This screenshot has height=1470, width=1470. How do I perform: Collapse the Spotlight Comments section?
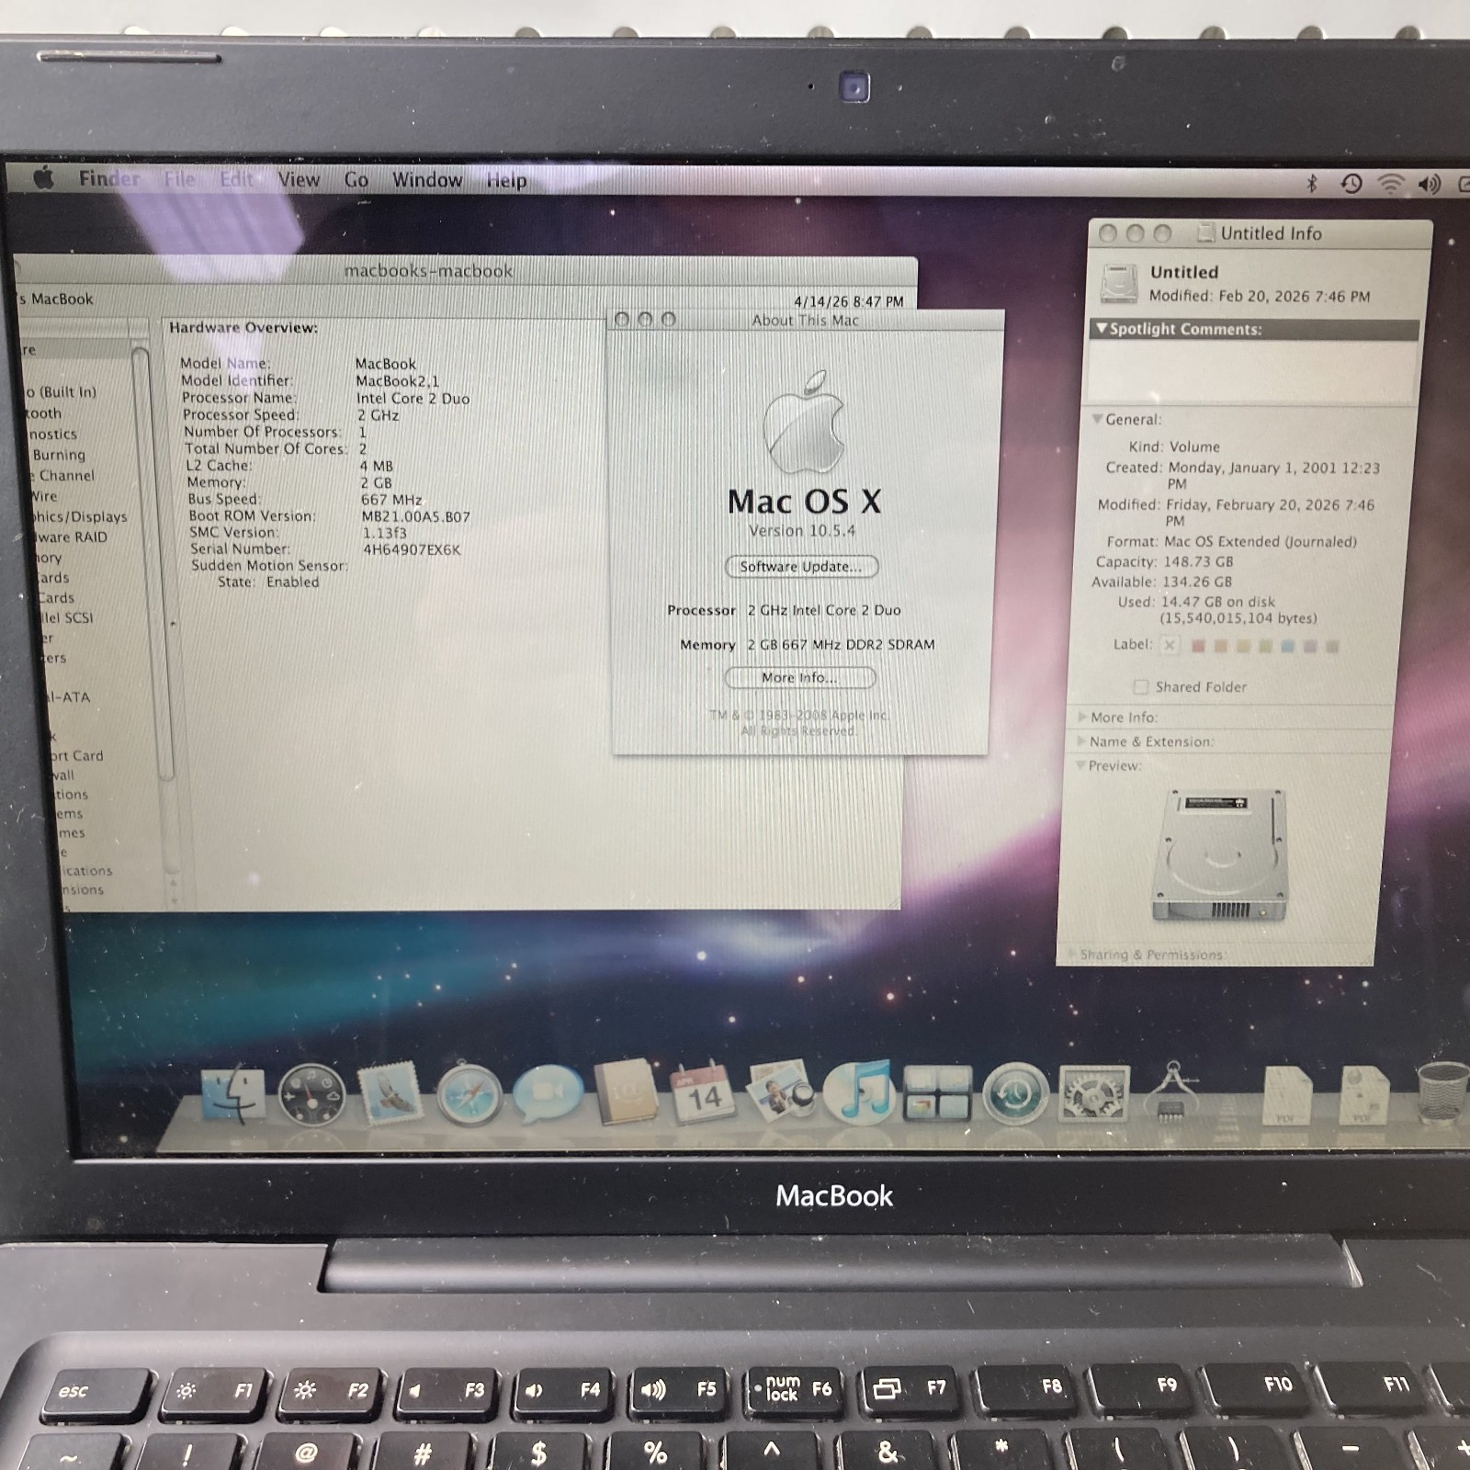[x=1101, y=328]
